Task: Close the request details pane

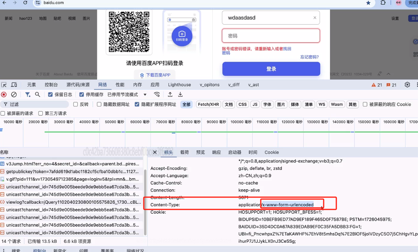Action: click(x=155, y=152)
